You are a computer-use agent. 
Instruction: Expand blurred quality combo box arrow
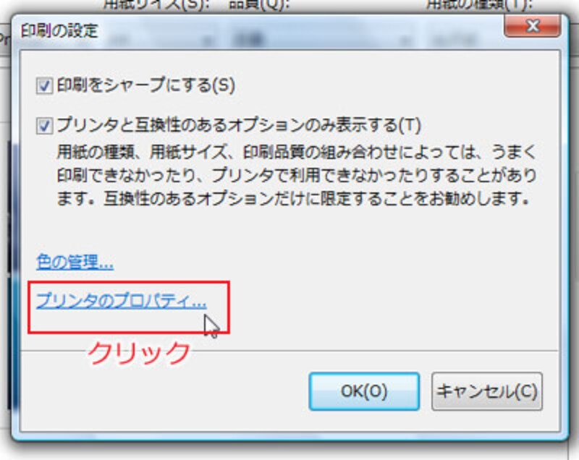pos(405,40)
